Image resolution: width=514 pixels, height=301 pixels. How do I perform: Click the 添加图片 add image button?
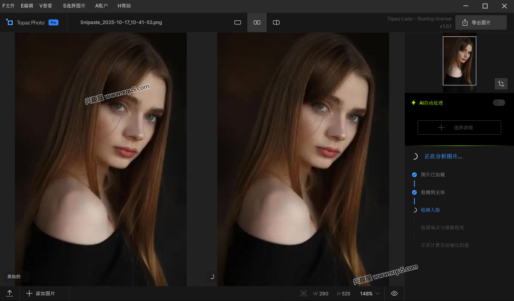[41, 293]
